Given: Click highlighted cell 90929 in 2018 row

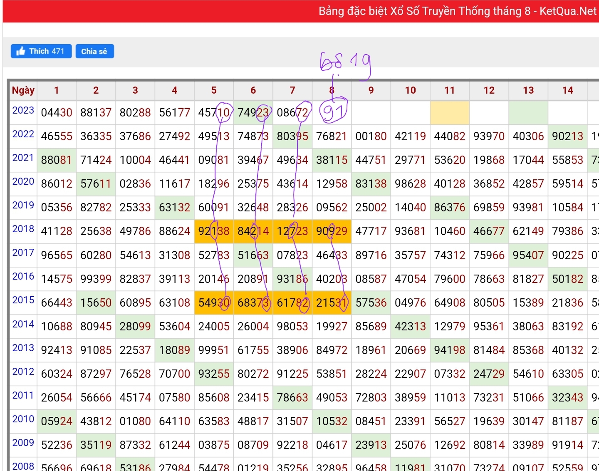Looking at the screenshot, I should point(332,231).
